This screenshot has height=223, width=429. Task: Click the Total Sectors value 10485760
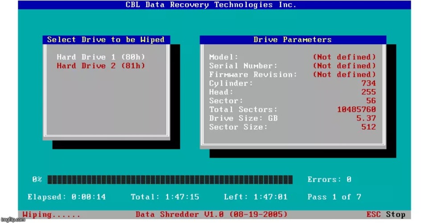click(x=356, y=109)
